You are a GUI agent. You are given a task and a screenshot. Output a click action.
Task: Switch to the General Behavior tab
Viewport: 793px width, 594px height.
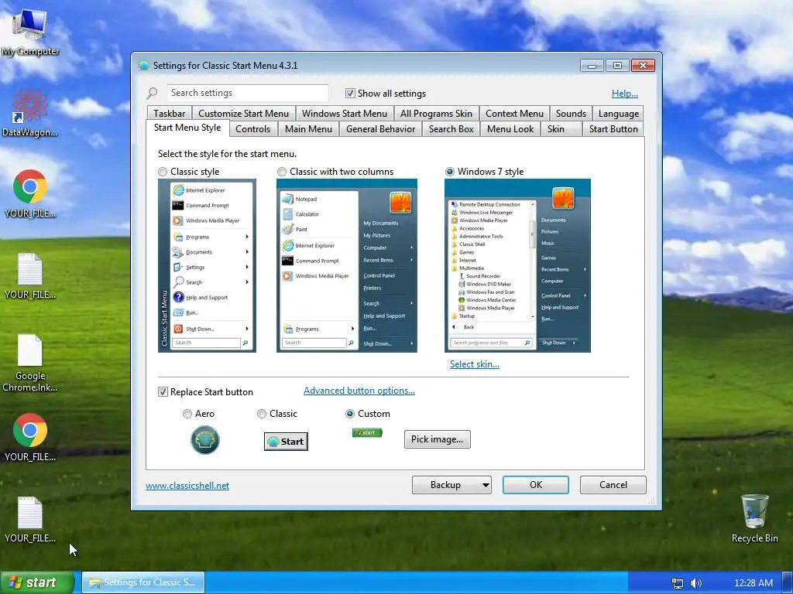[x=380, y=129]
